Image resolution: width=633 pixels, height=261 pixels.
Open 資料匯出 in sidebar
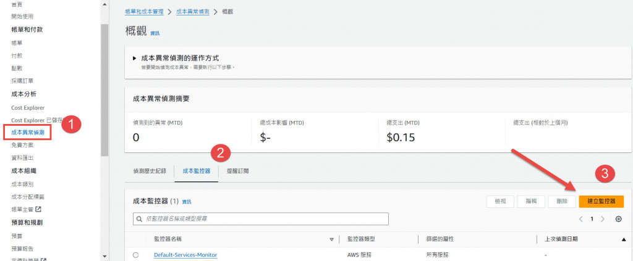pyautogui.click(x=22, y=157)
